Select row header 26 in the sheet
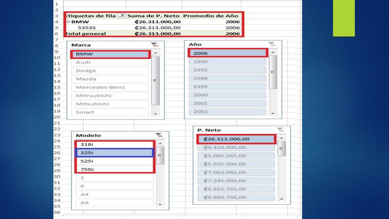This screenshot has height=219, width=389. [x=57, y=153]
